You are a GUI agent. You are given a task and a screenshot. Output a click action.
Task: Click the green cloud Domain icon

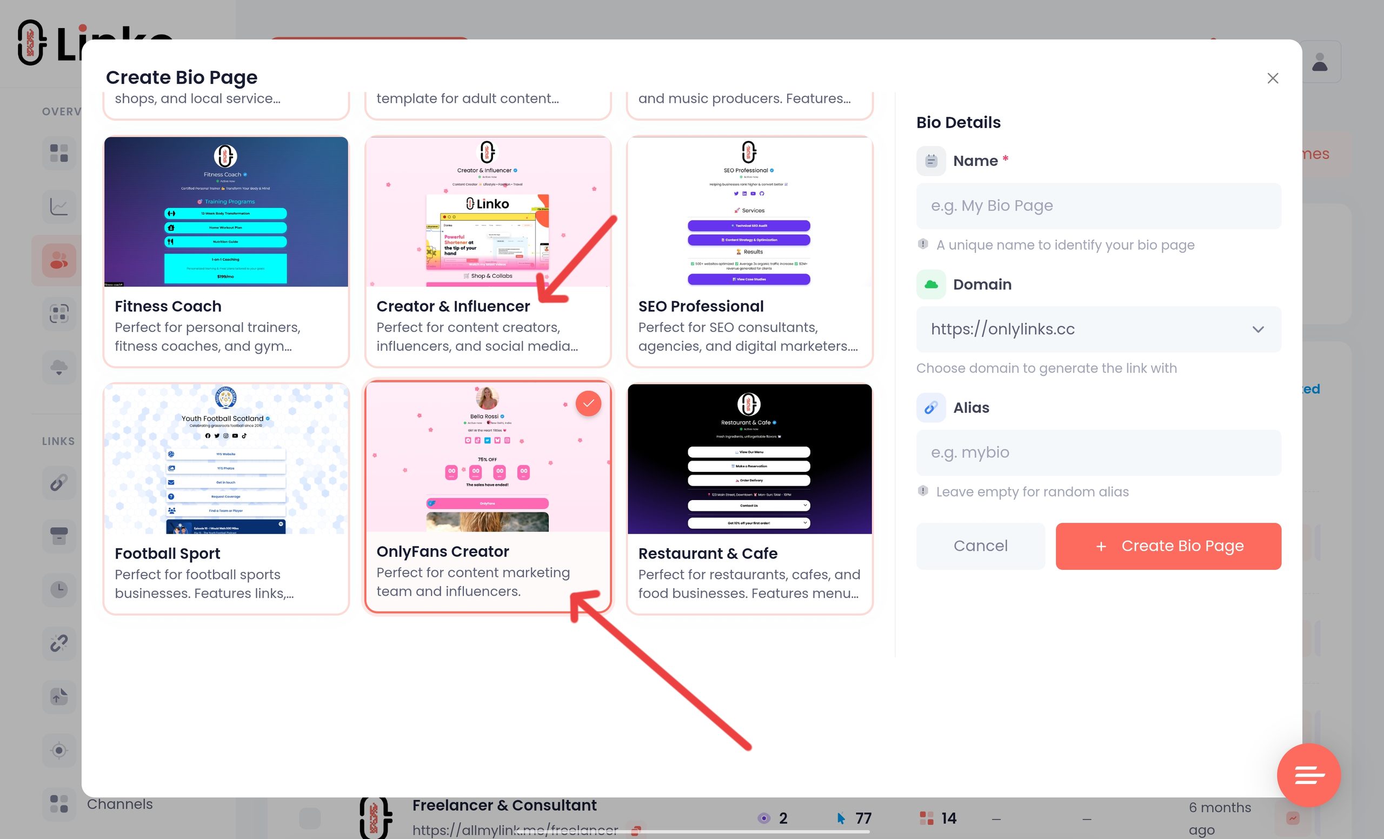(931, 284)
